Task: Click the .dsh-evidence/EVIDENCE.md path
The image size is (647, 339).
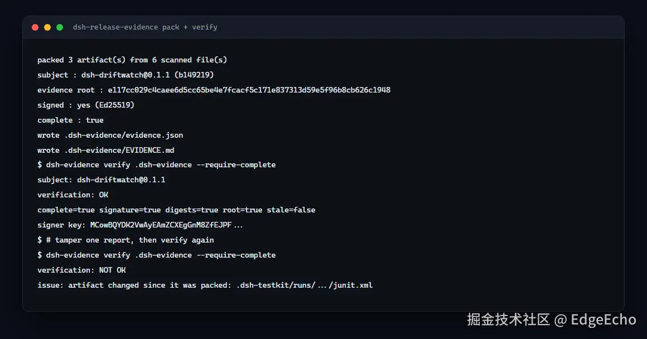Action: (x=119, y=150)
